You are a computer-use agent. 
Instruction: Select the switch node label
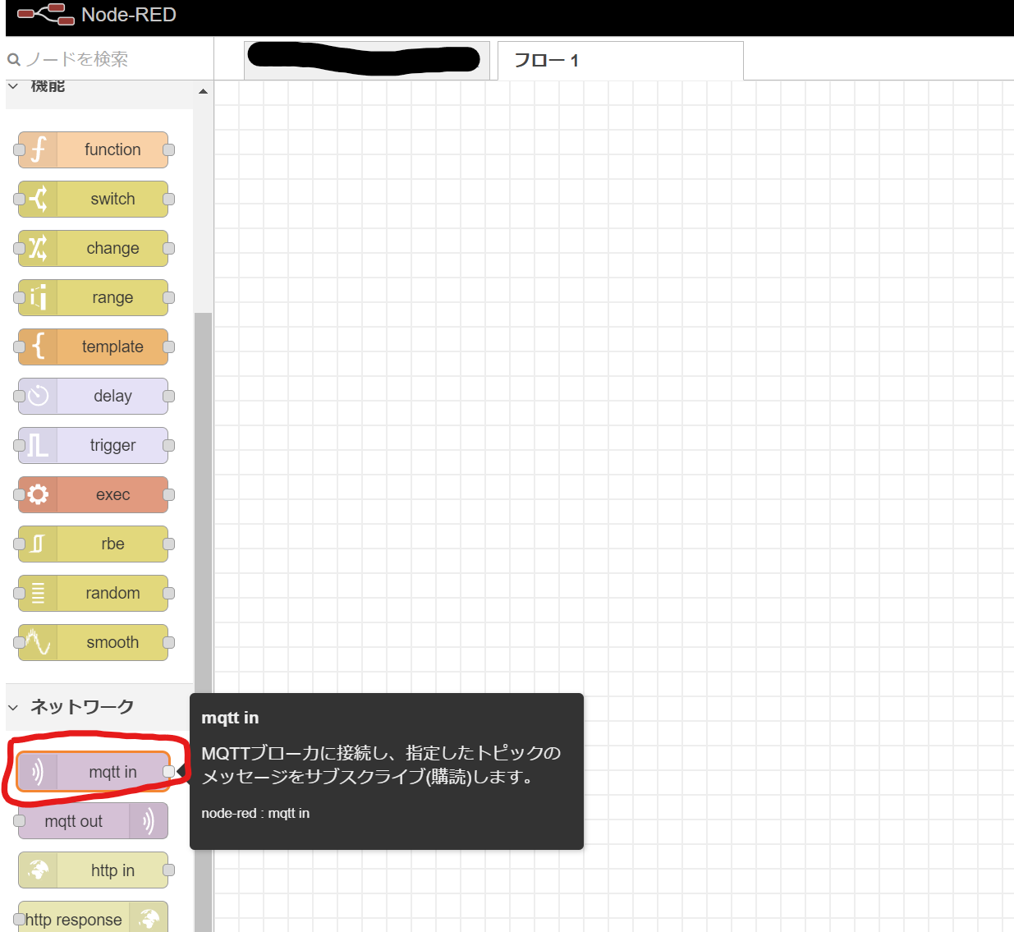pyautogui.click(x=112, y=199)
